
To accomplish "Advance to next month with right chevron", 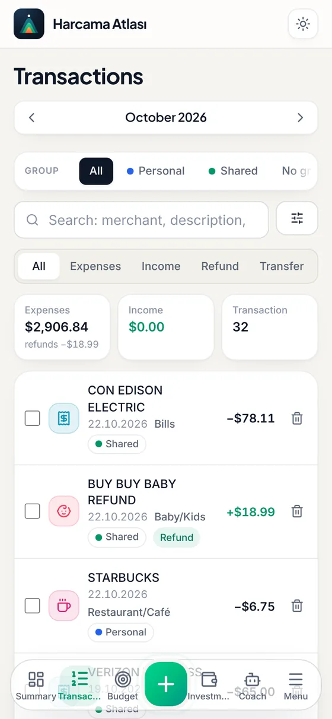I will click(x=300, y=117).
